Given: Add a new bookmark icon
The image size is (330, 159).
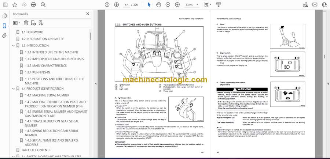Looking at the screenshot, I should (x=33, y=23).
